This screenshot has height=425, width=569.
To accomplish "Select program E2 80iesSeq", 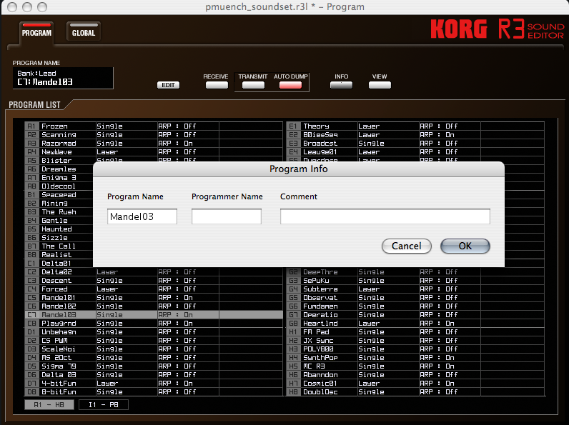I will tap(415, 135).
